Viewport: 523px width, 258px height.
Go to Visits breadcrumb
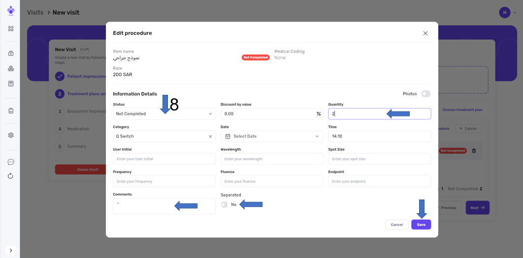[35, 12]
